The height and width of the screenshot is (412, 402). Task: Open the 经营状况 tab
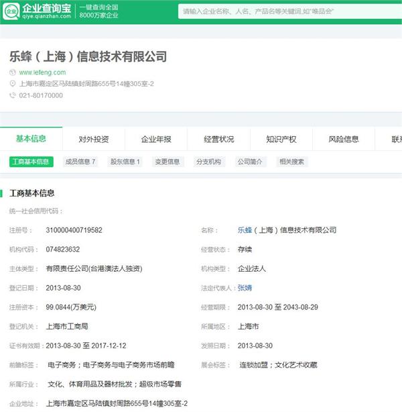tap(219, 139)
